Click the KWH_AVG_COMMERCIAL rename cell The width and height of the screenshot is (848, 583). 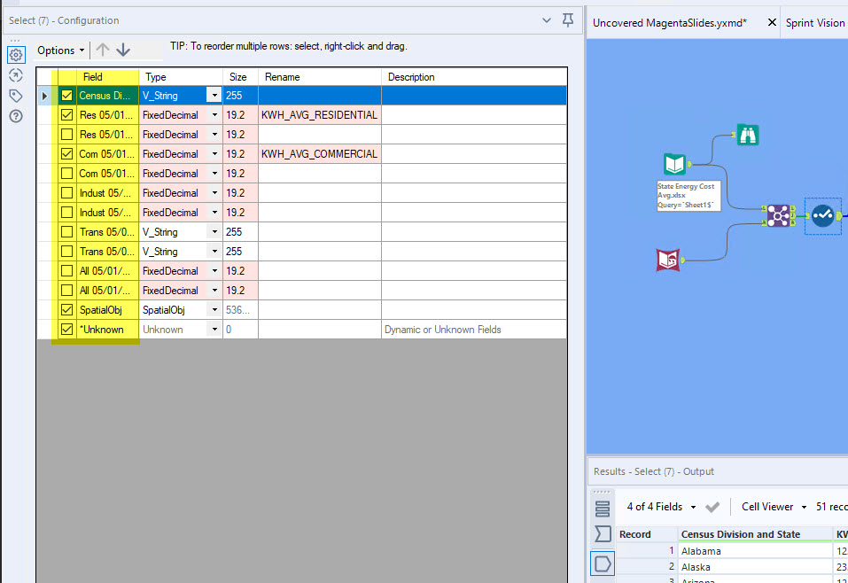tap(317, 153)
